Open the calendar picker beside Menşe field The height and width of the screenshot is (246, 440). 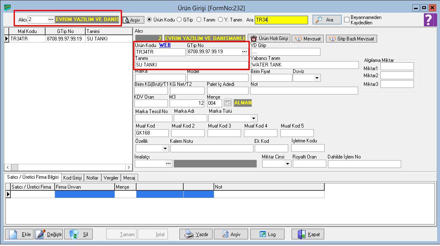tap(228, 103)
